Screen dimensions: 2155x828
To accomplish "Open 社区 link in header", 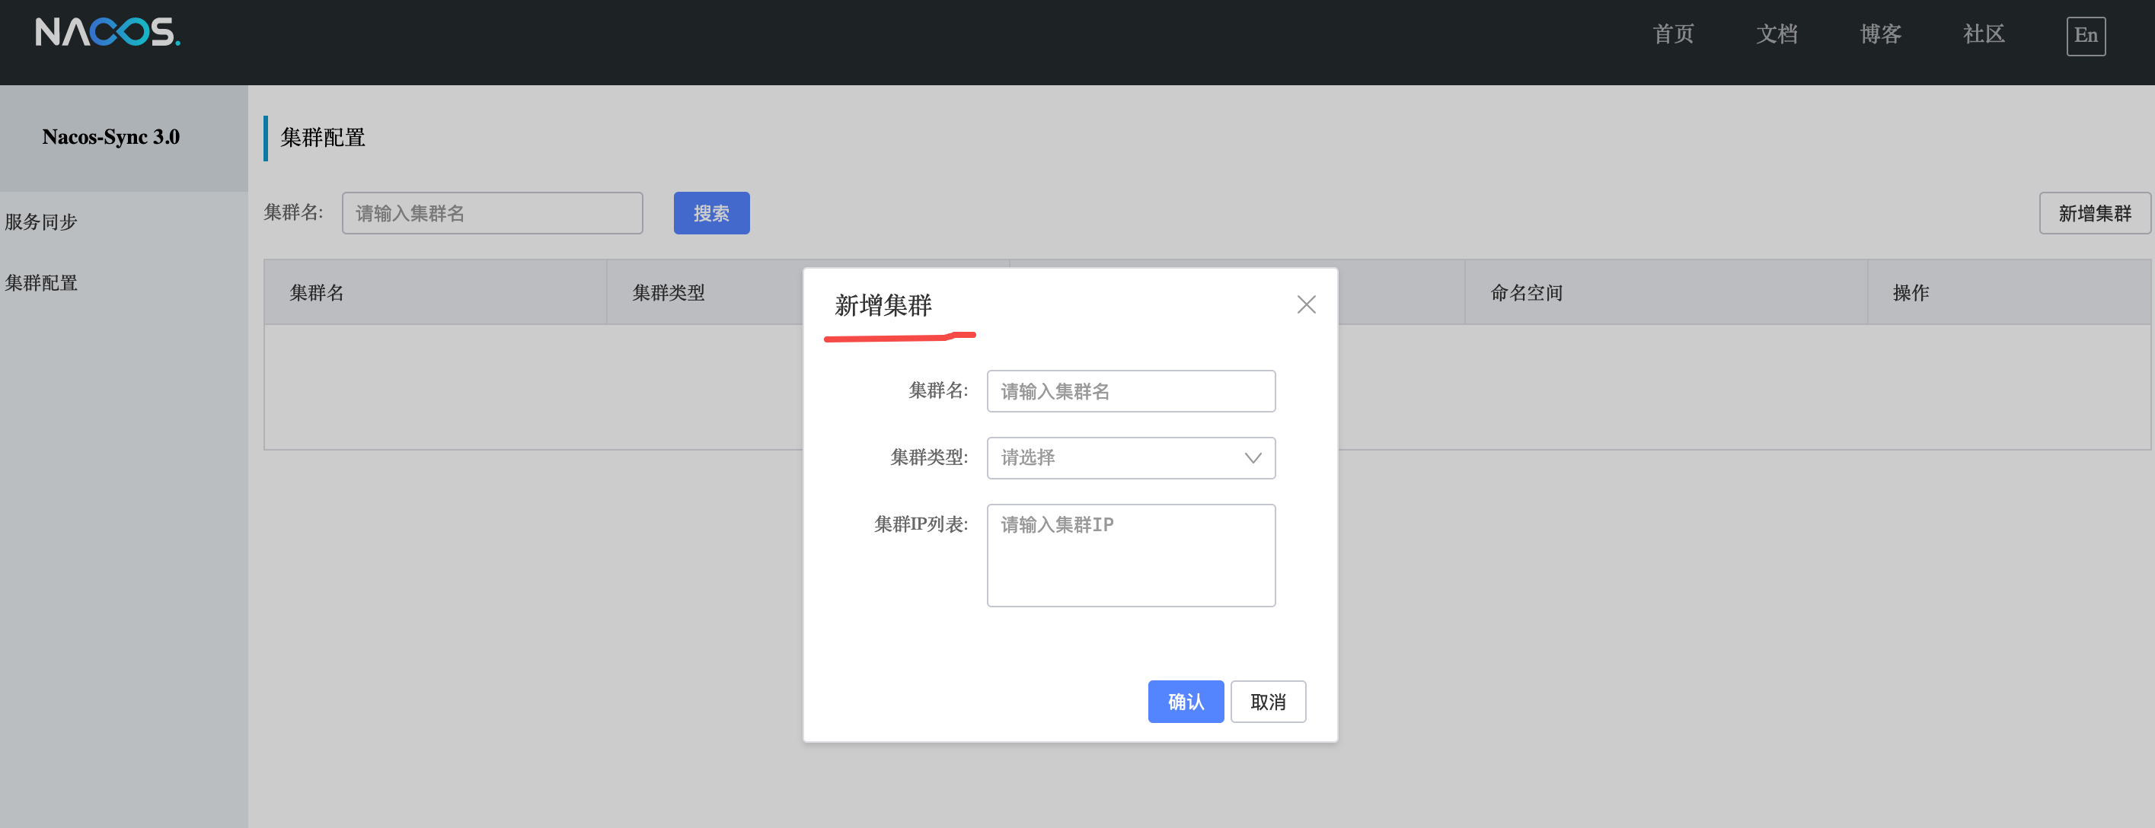I will 1984,34.
